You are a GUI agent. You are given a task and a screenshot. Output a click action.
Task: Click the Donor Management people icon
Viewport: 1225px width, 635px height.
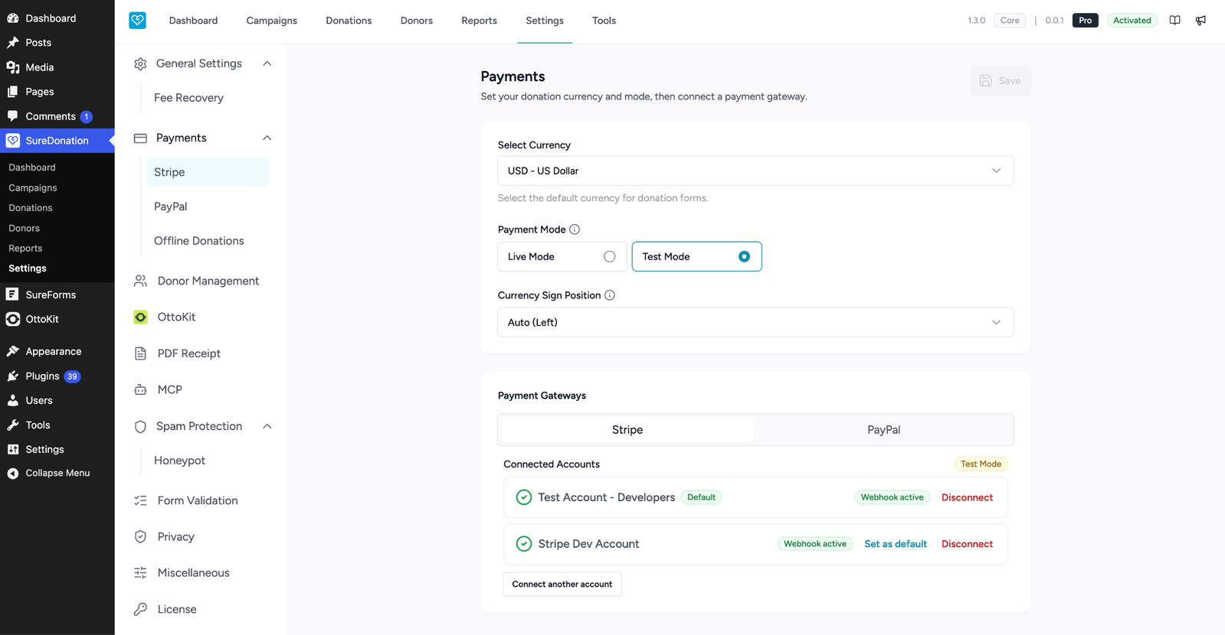(140, 282)
